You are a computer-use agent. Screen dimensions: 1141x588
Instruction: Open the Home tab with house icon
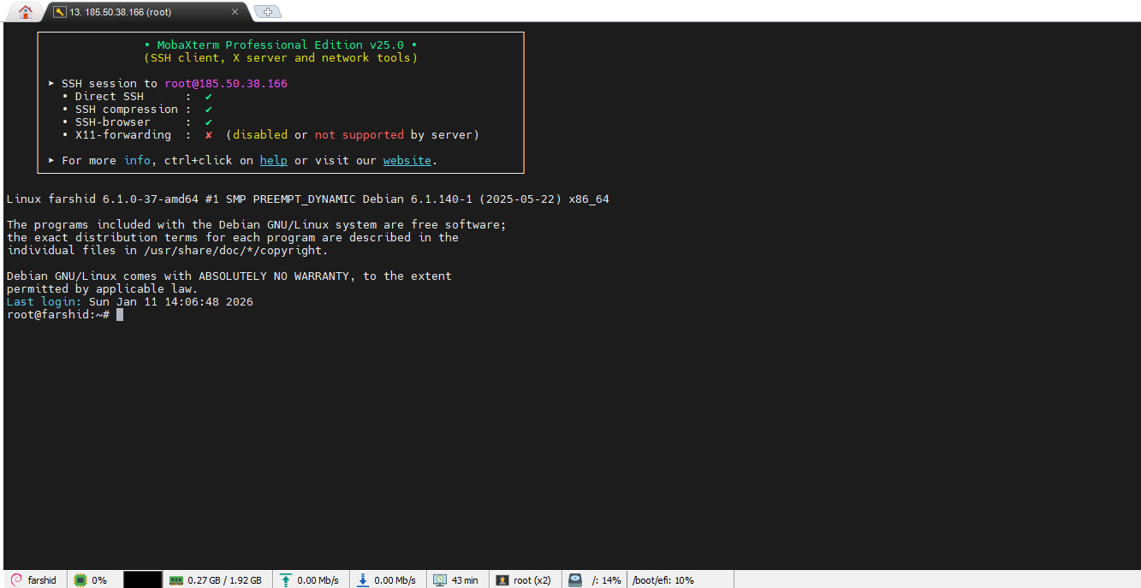[x=26, y=12]
